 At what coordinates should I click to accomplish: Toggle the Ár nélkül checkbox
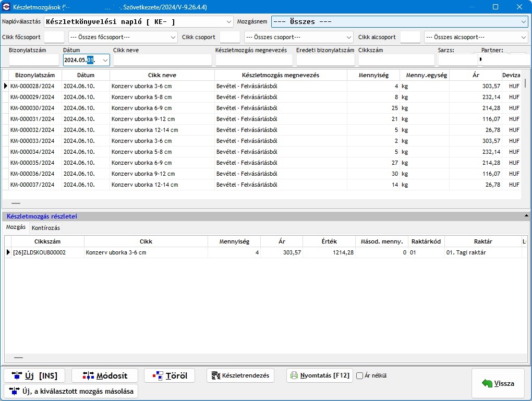point(360,375)
